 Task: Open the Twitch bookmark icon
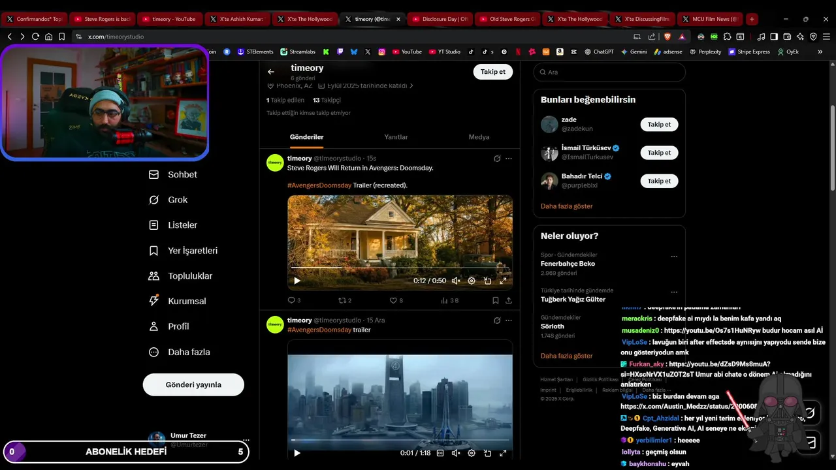tap(340, 52)
